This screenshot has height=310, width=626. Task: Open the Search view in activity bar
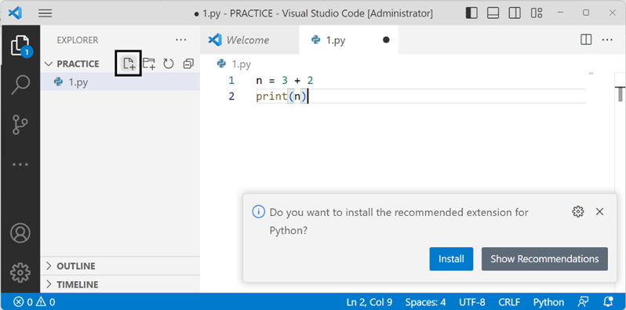[x=20, y=85]
